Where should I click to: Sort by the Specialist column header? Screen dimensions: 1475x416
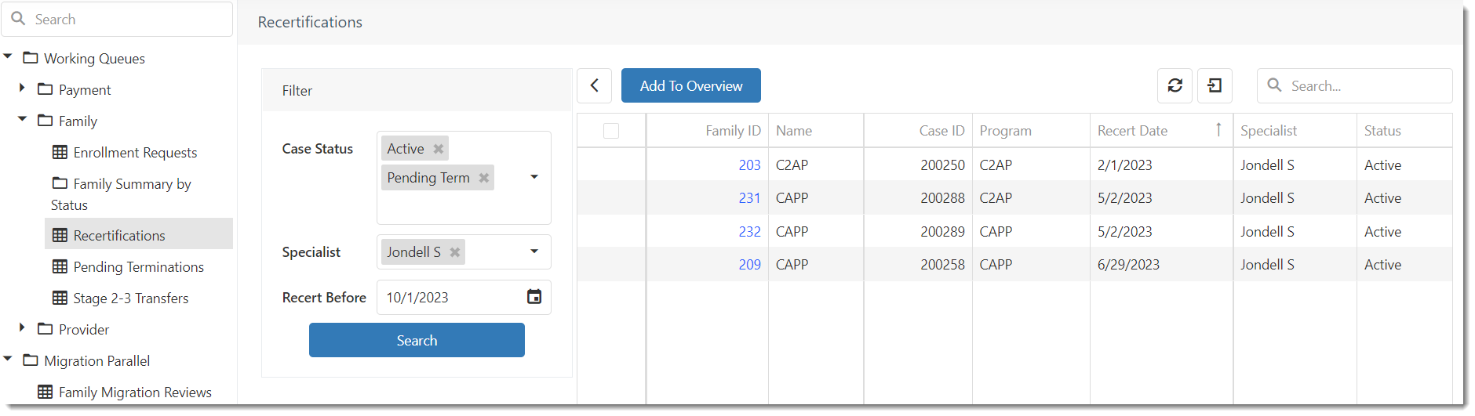click(x=1295, y=131)
